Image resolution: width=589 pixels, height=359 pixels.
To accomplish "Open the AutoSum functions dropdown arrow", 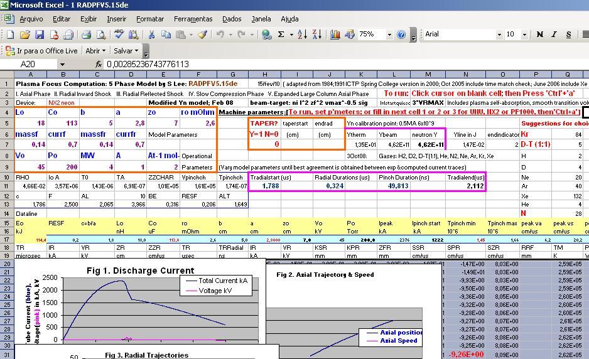I will [291, 35].
